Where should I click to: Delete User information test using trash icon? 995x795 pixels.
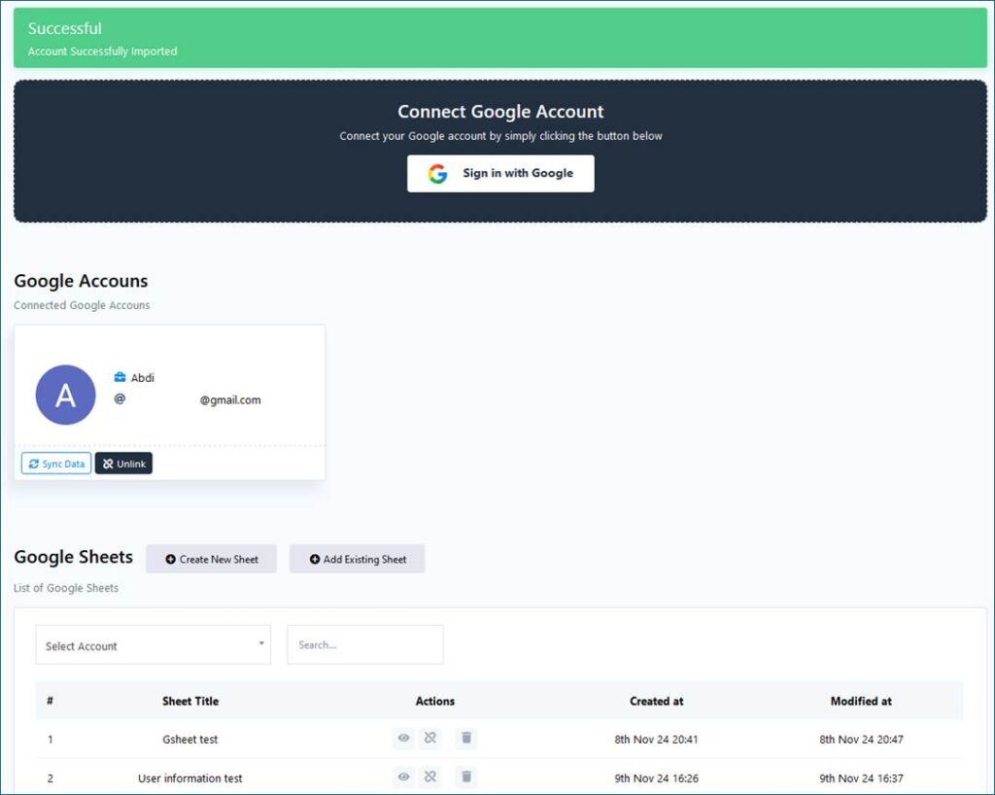pos(466,777)
